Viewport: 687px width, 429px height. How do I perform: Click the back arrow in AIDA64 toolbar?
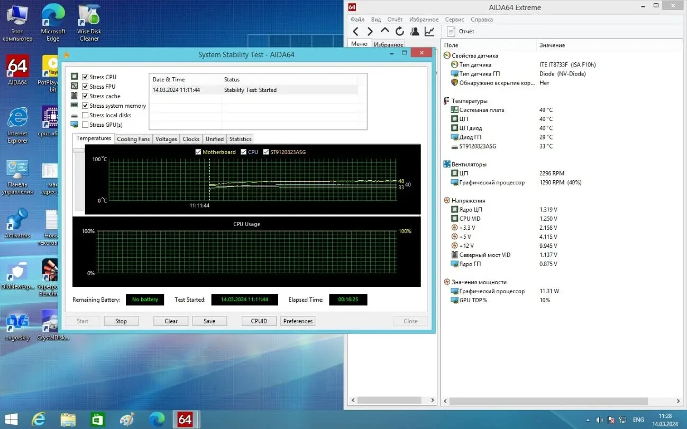(355, 31)
